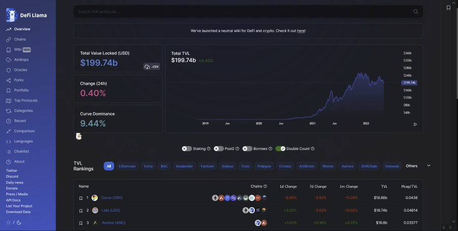This screenshot has height=231, width=458.
Task: Enable the Pool2 toggle
Action: pos(218,149)
